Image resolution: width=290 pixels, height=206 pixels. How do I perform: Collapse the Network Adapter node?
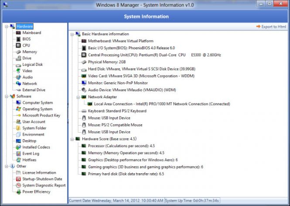pos(78,97)
